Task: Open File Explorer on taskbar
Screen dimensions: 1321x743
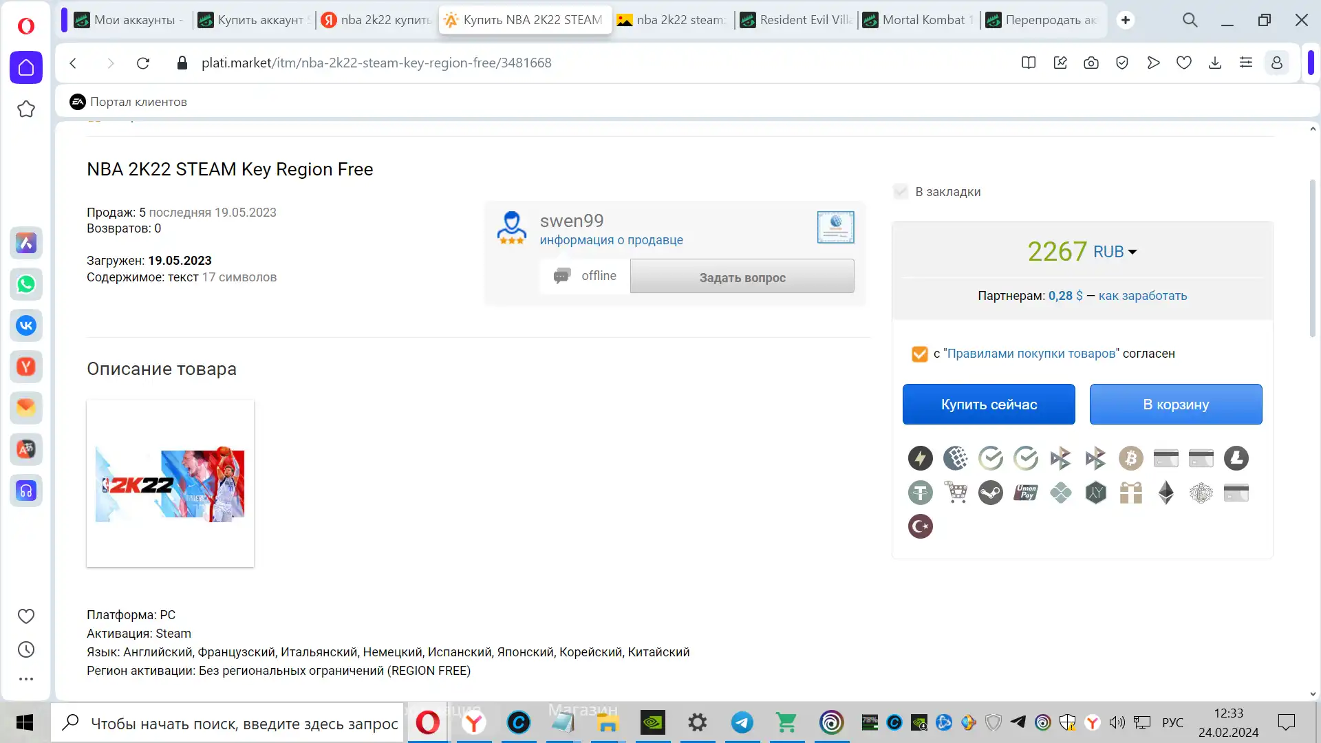Action: [608, 723]
